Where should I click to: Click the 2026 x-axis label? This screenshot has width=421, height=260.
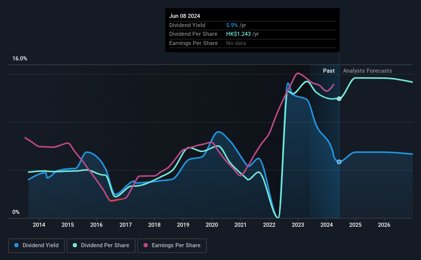[384, 225]
